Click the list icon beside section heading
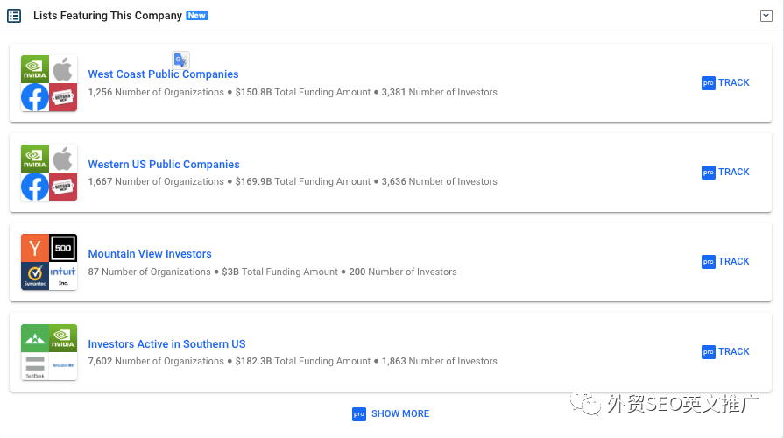This screenshot has height=438, width=784. coord(14,16)
